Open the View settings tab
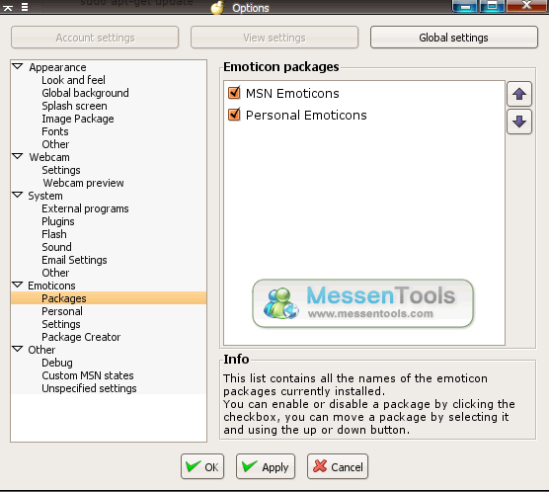Image resolution: width=549 pixels, height=492 pixels. (x=274, y=38)
